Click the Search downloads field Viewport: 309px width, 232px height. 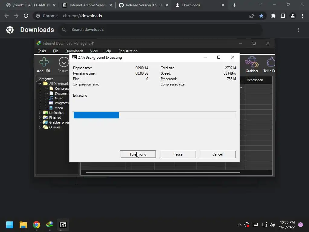coord(161,30)
